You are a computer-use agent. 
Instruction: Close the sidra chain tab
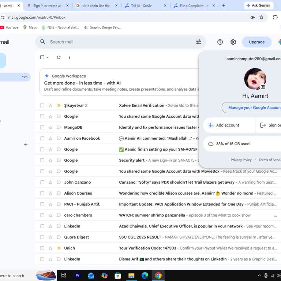tap(116, 5)
